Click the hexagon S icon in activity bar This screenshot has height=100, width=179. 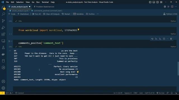(x=3, y=67)
